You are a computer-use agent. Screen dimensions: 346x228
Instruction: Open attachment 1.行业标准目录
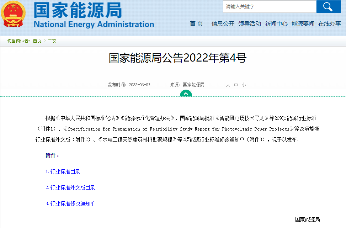[x=63, y=171]
